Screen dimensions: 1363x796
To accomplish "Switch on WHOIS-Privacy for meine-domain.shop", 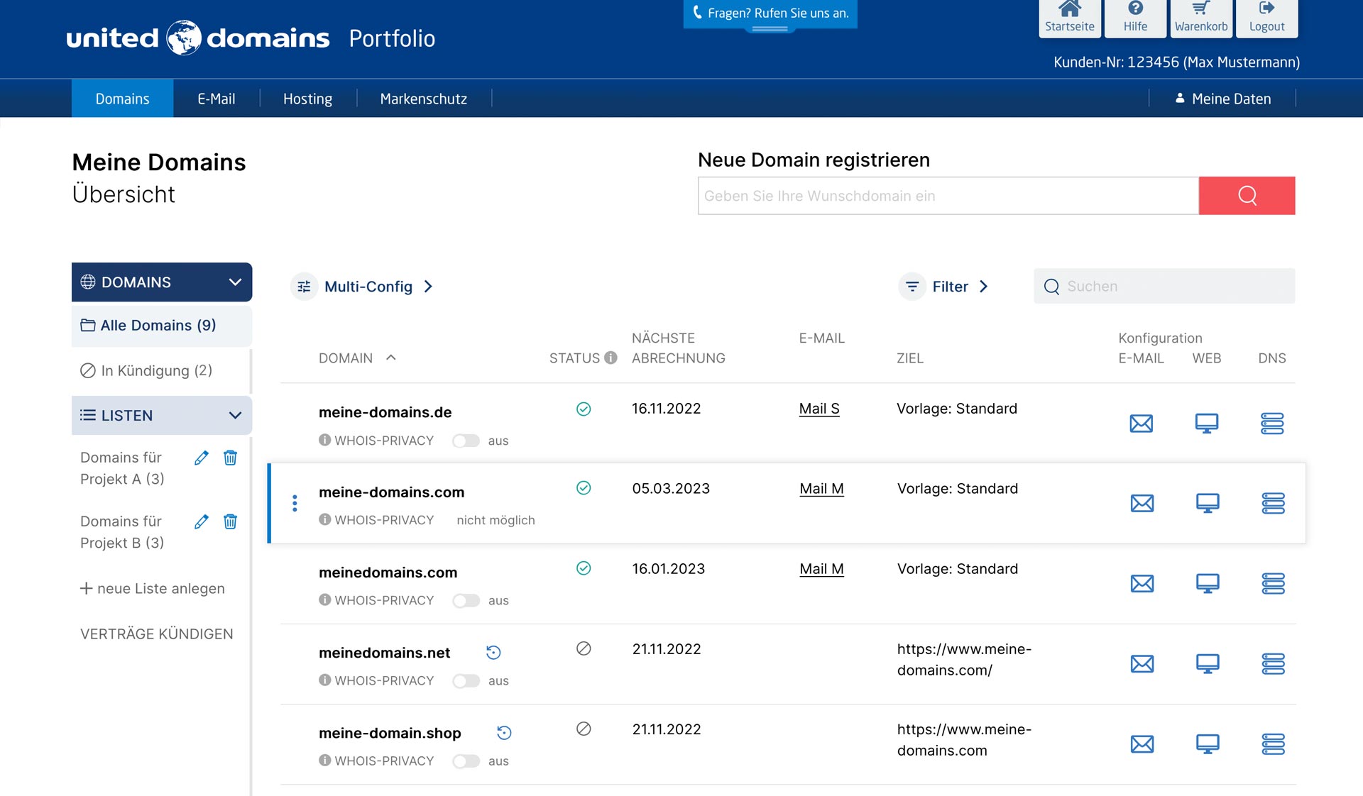I will pos(466,761).
